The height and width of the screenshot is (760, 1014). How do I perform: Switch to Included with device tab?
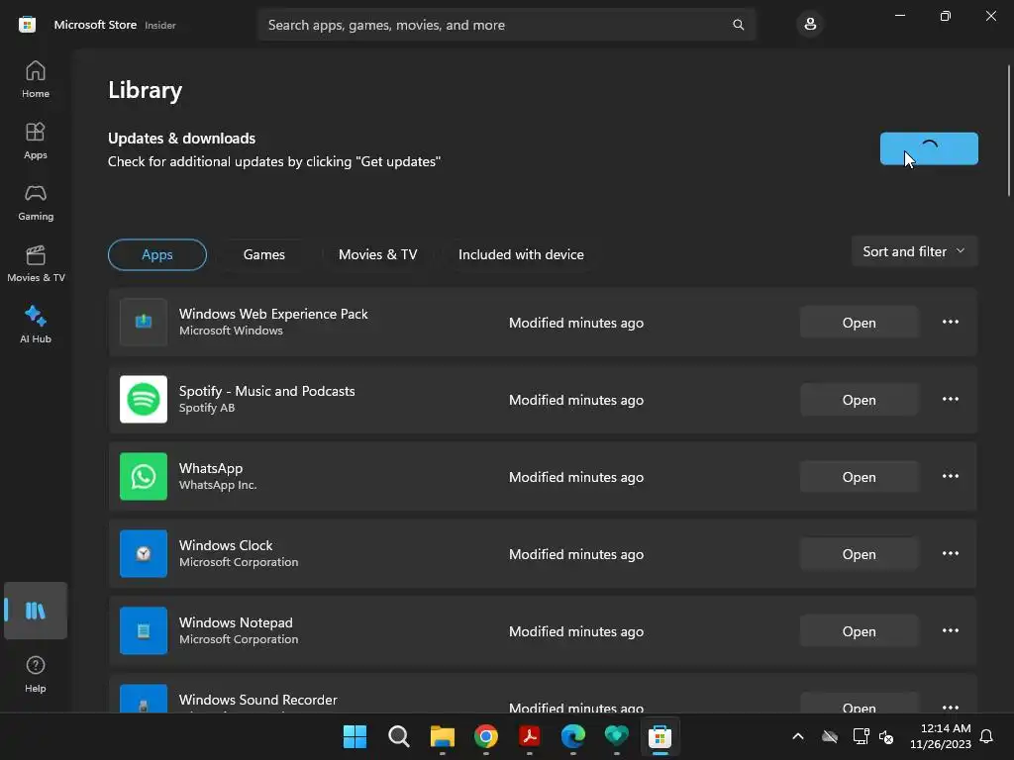(521, 254)
